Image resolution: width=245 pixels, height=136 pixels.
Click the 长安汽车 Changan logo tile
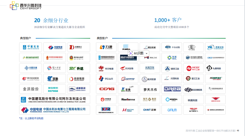pos(150,68)
